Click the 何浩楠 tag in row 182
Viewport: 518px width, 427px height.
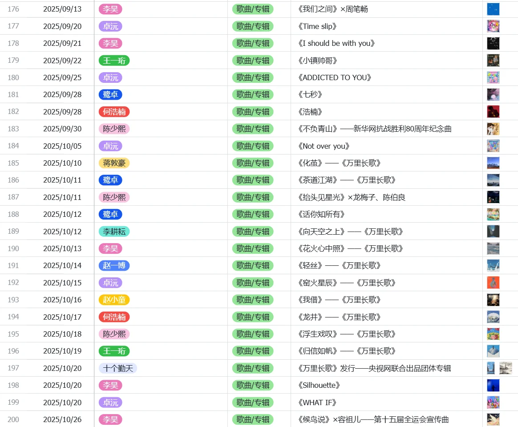(x=114, y=112)
